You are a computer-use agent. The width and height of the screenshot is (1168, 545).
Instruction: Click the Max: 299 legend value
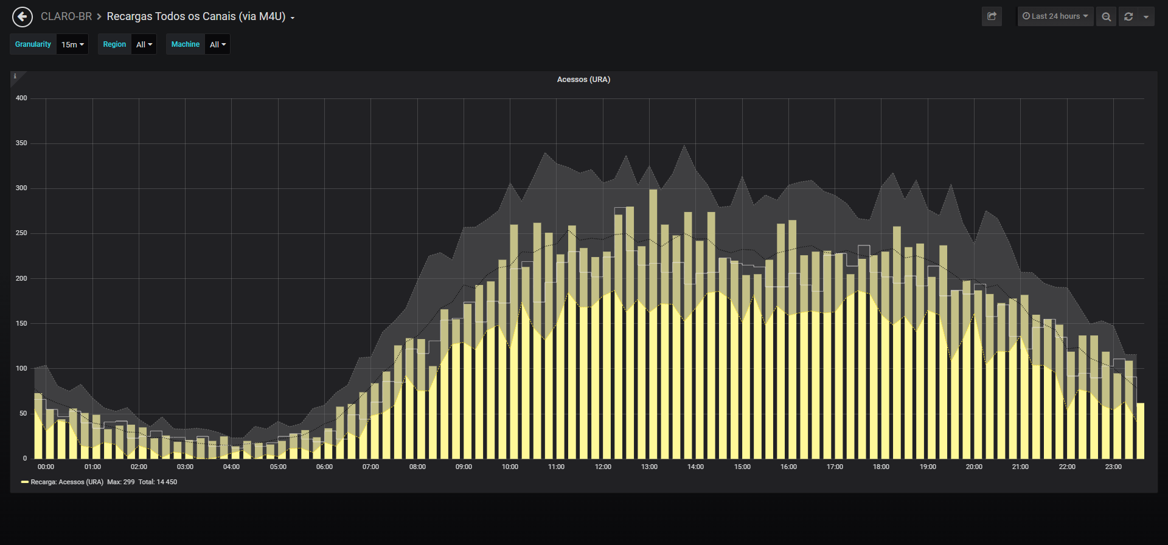click(121, 482)
